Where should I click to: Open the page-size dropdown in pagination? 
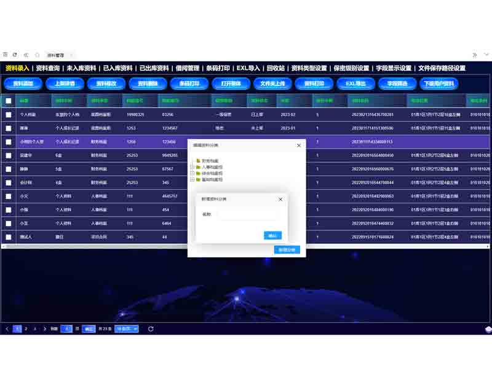(127, 329)
